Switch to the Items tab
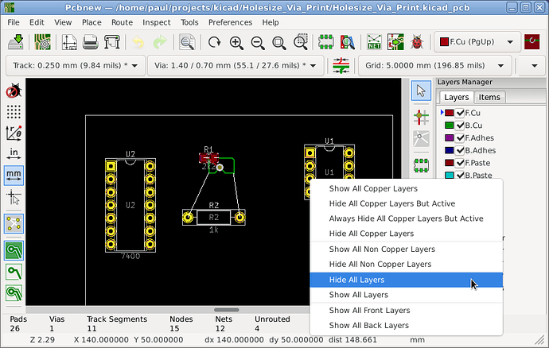The image size is (549, 348). 489,97
